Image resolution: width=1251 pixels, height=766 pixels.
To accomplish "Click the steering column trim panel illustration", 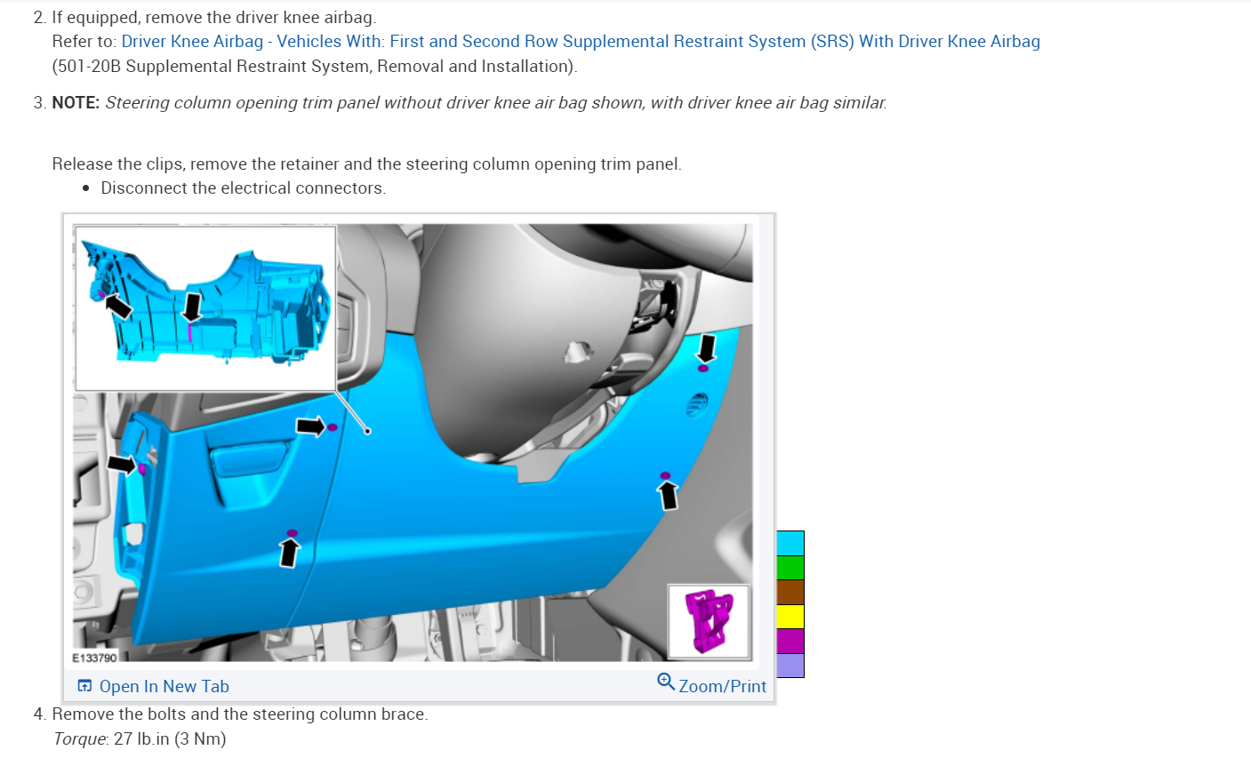I will point(400,498).
